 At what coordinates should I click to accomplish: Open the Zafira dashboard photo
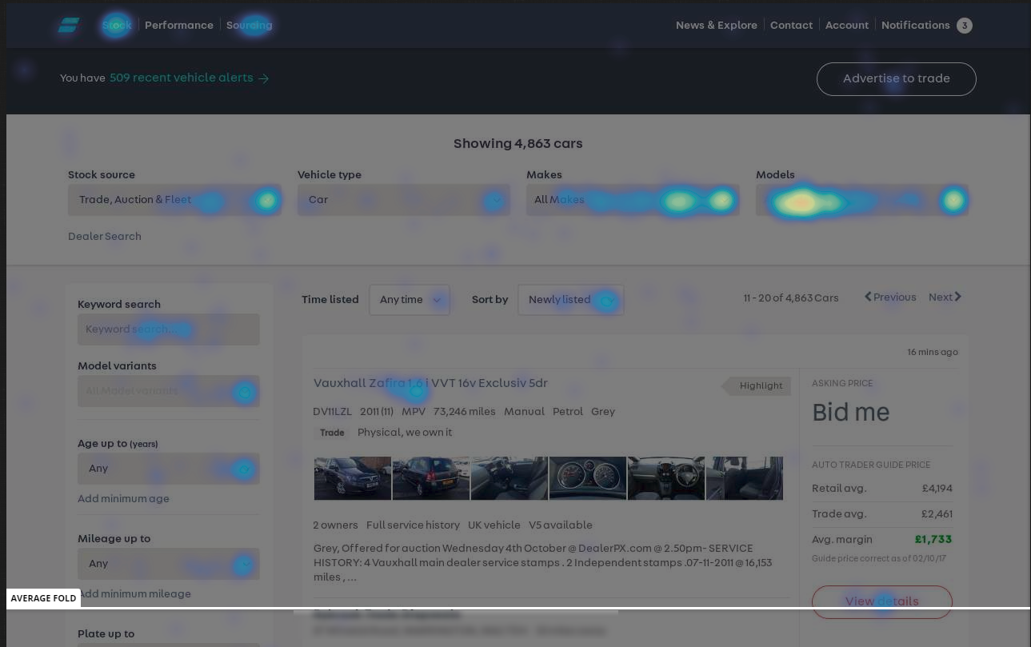click(x=666, y=478)
